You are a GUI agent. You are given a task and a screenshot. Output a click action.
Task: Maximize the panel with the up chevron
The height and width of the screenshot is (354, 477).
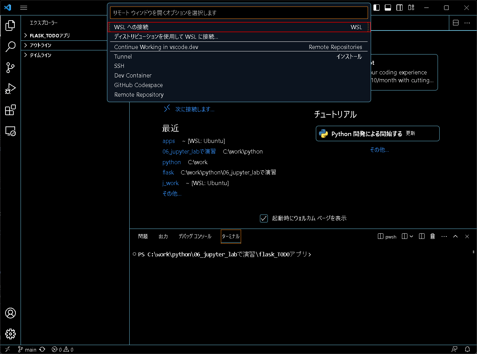pos(455,236)
